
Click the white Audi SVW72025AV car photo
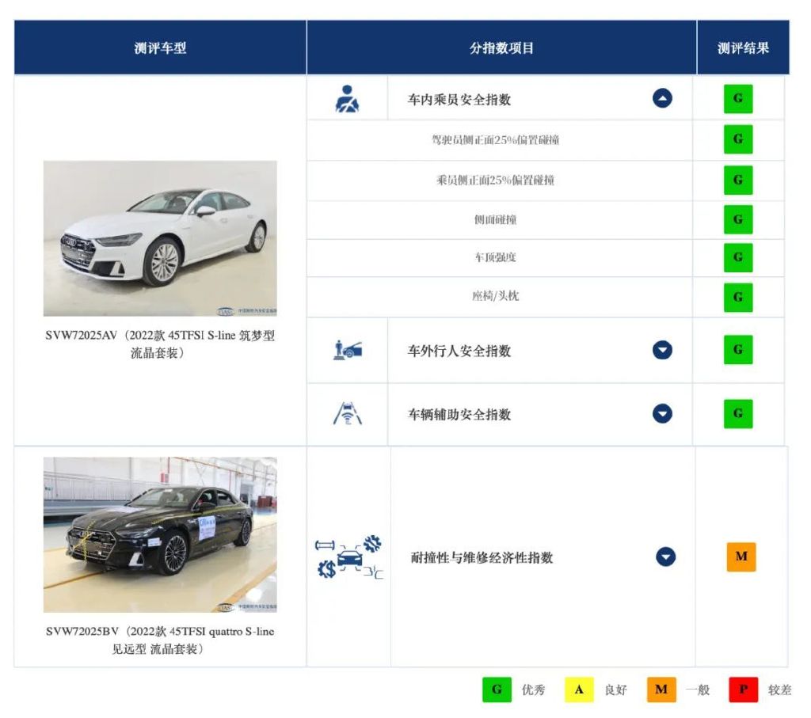pos(159,237)
